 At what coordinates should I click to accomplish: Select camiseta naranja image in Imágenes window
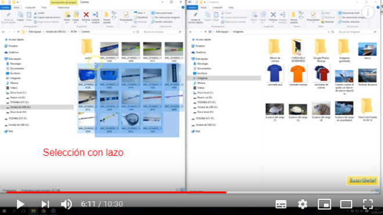298,75
